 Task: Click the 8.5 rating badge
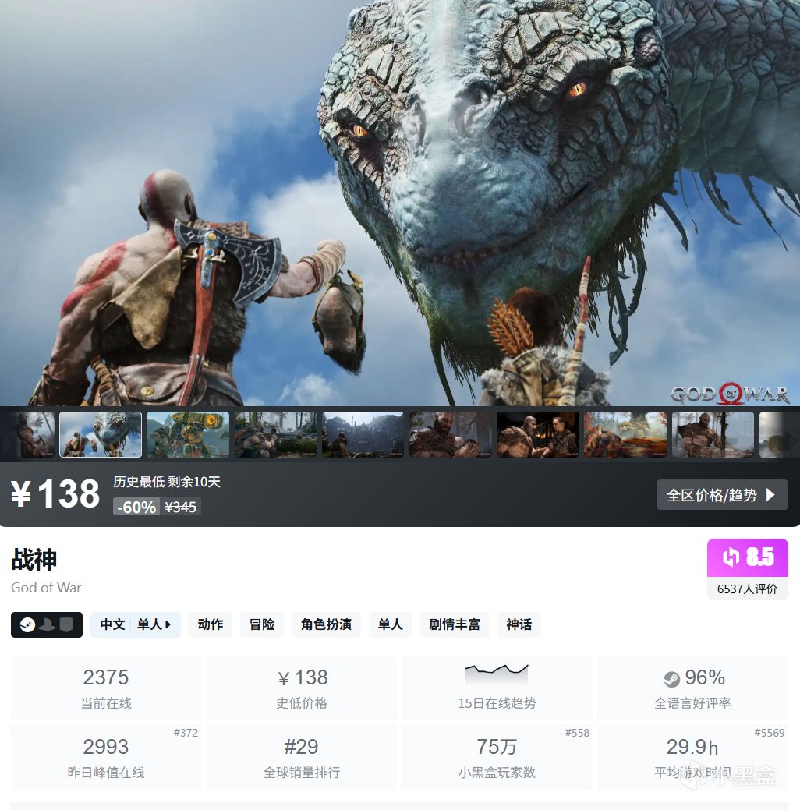[x=747, y=557]
